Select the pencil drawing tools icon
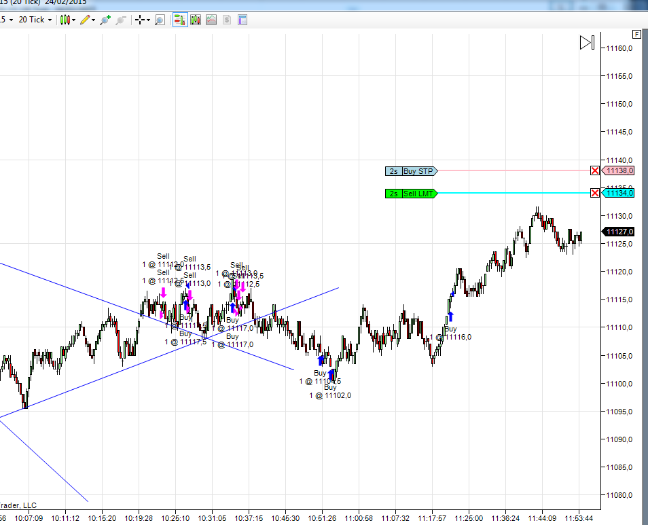 pyautogui.click(x=85, y=20)
